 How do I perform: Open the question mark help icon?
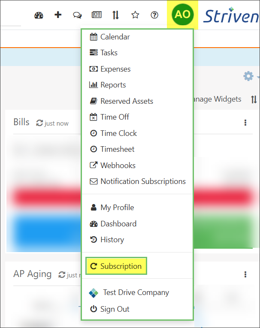tap(154, 15)
